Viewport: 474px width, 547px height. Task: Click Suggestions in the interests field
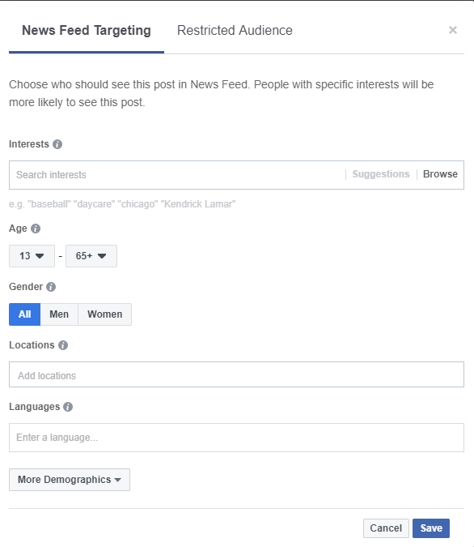point(381,174)
